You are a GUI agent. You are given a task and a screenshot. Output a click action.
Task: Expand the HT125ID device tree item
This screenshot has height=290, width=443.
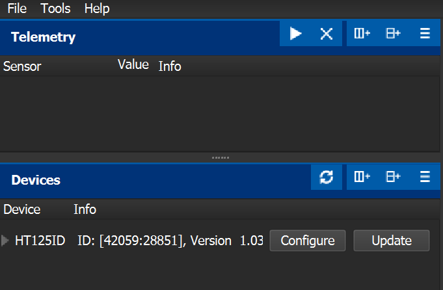point(6,241)
